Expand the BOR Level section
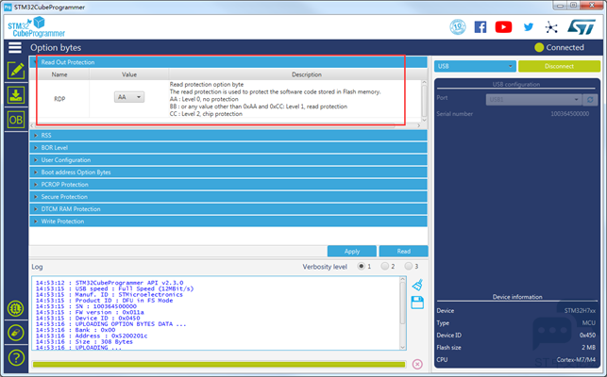Image resolution: width=607 pixels, height=377 pixels. (x=228, y=148)
